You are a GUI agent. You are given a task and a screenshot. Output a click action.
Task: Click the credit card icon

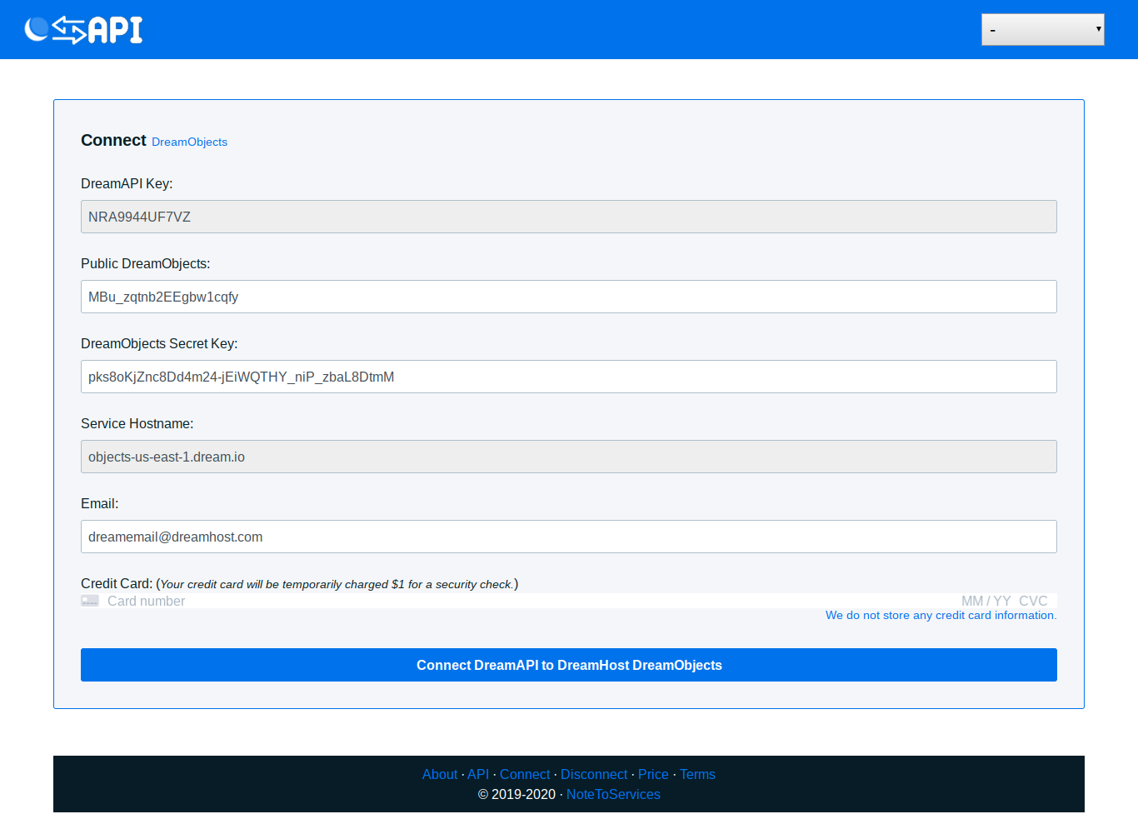pyautogui.click(x=90, y=601)
